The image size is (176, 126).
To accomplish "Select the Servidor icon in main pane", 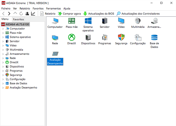I will (x=104, y=21).
